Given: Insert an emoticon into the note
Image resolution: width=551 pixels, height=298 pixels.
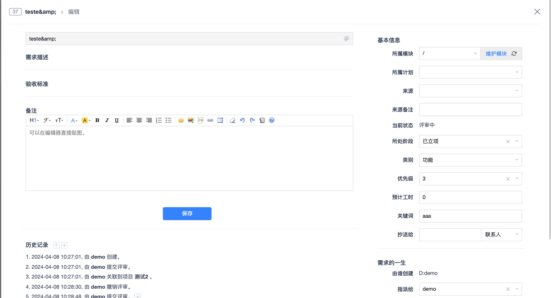Looking at the screenshot, I should 181,120.
